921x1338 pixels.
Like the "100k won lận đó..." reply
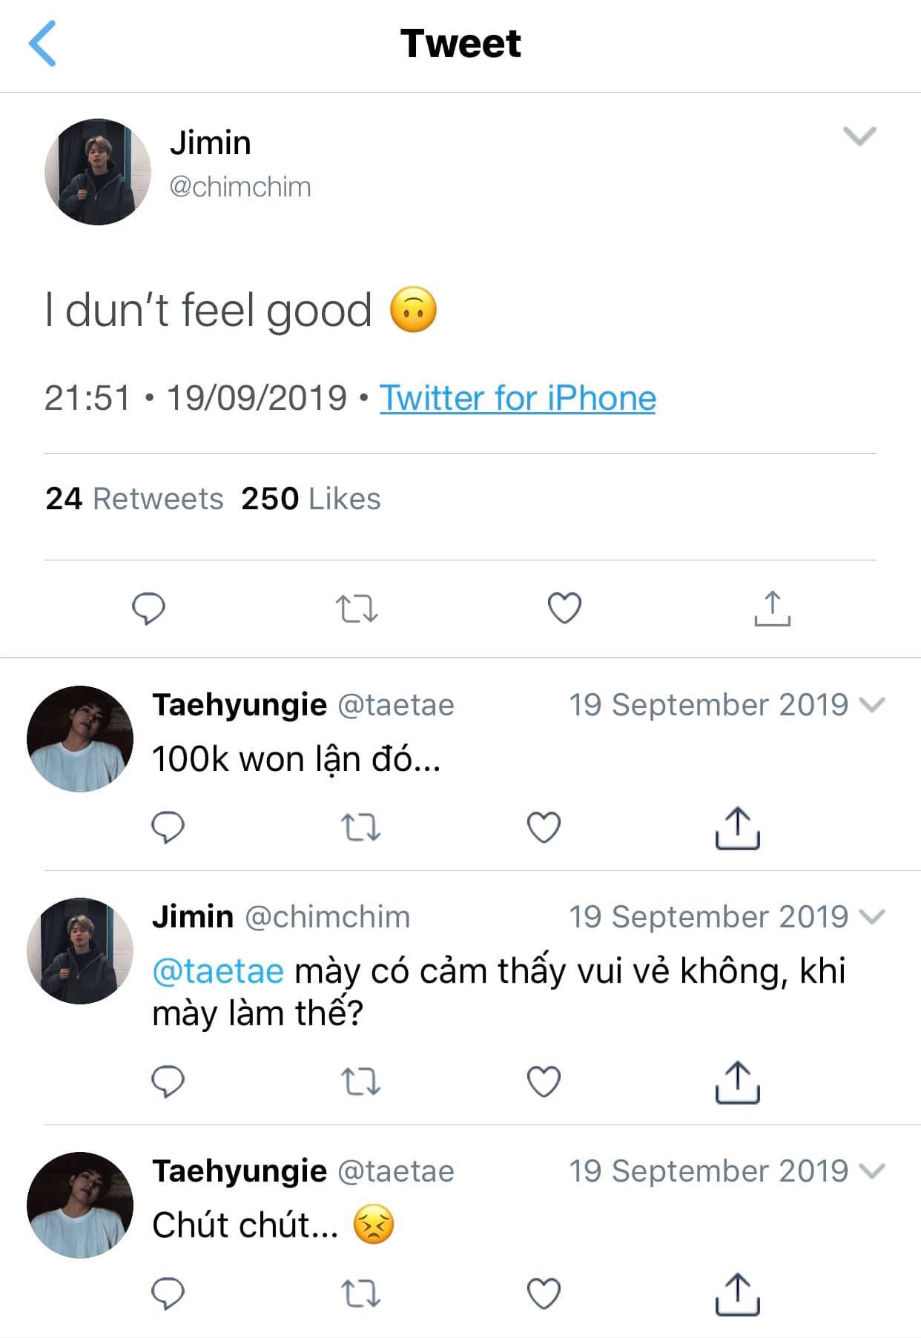point(544,827)
